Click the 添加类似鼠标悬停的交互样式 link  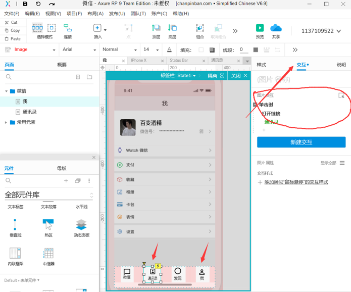pos(296,182)
